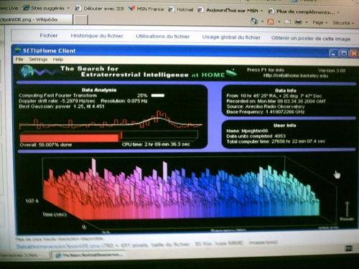Image resolution: width=359 pixels, height=269 pixels.
Task: Open Plus de compléments favorite
Action: 302,11
